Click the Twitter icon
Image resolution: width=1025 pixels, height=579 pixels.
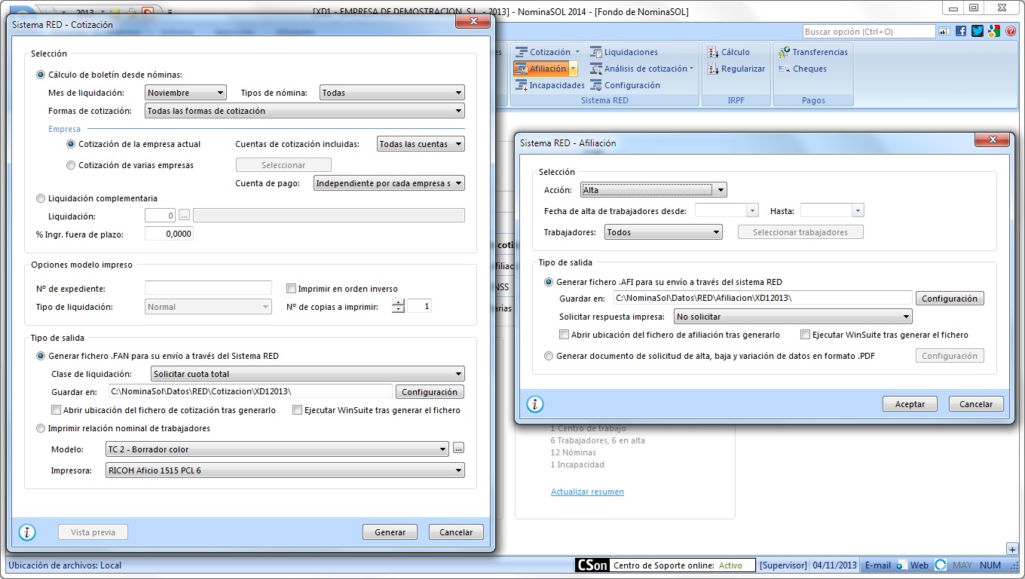point(978,32)
